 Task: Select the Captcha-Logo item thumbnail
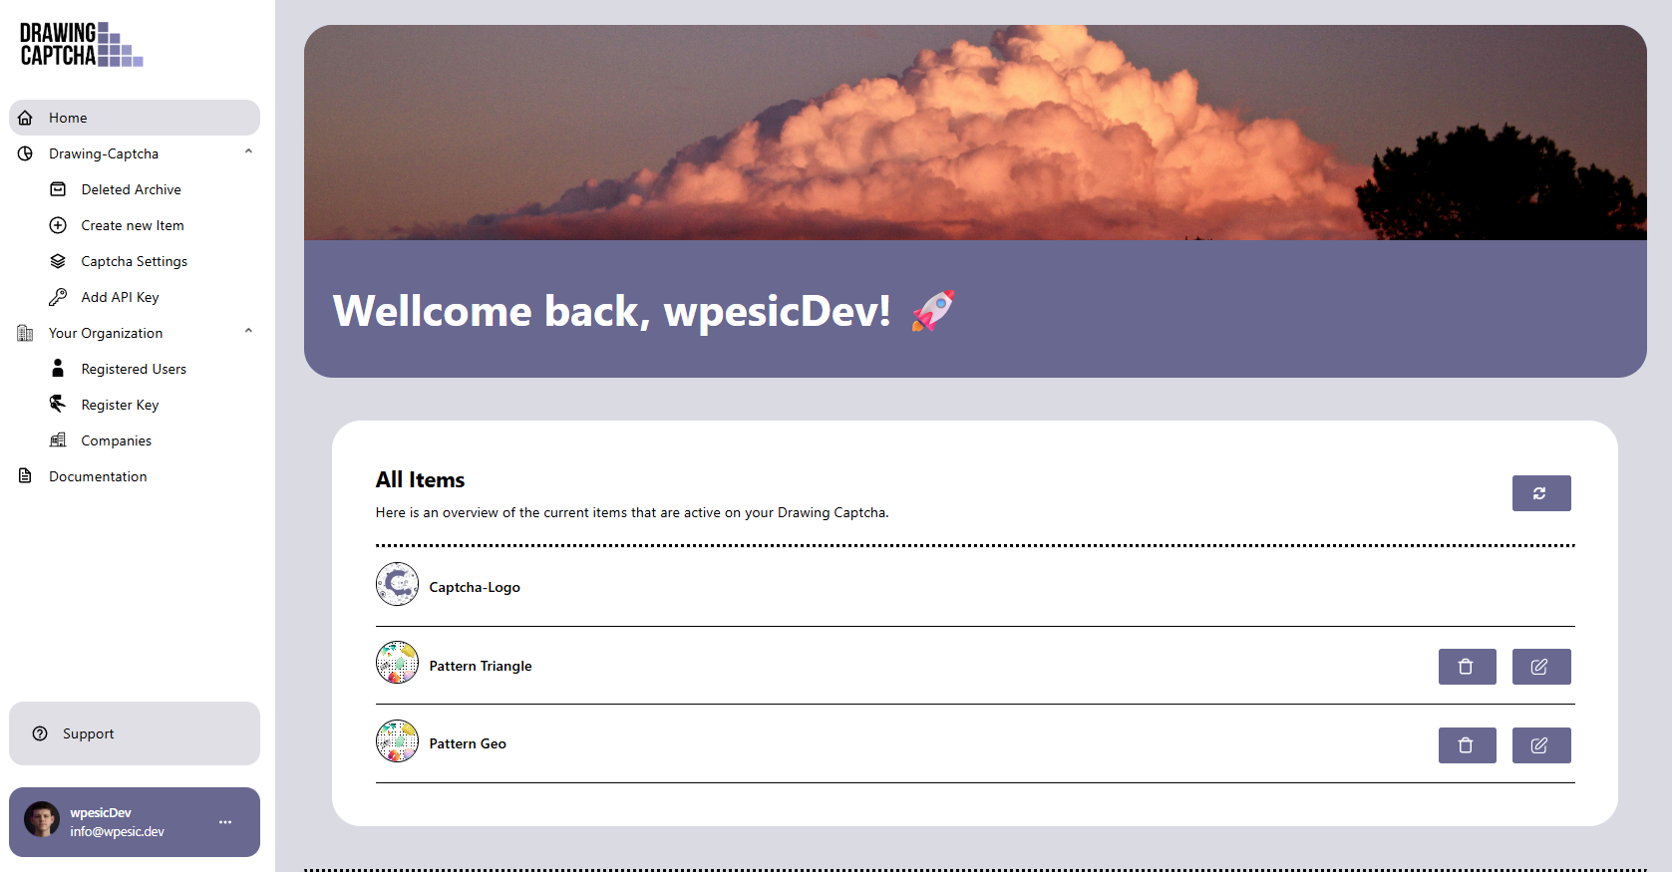pos(397,585)
